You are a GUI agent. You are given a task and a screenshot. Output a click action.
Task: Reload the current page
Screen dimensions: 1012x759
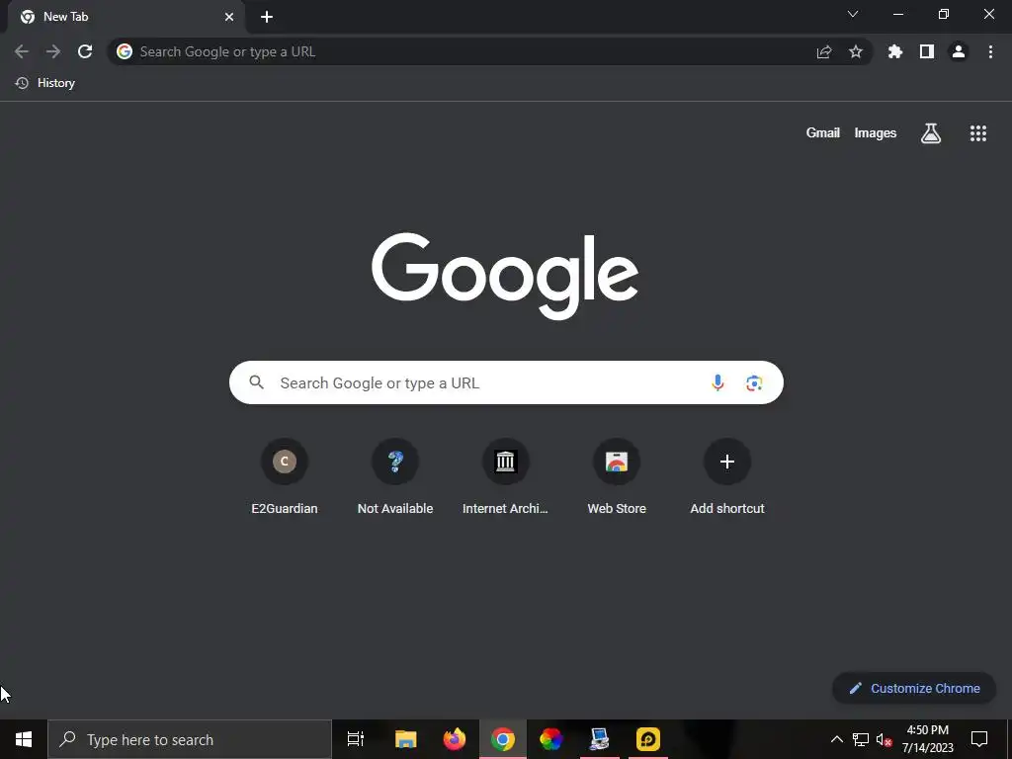(x=85, y=51)
